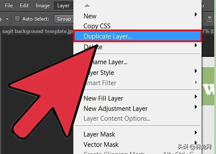Click the Layer menu title

point(63,6)
